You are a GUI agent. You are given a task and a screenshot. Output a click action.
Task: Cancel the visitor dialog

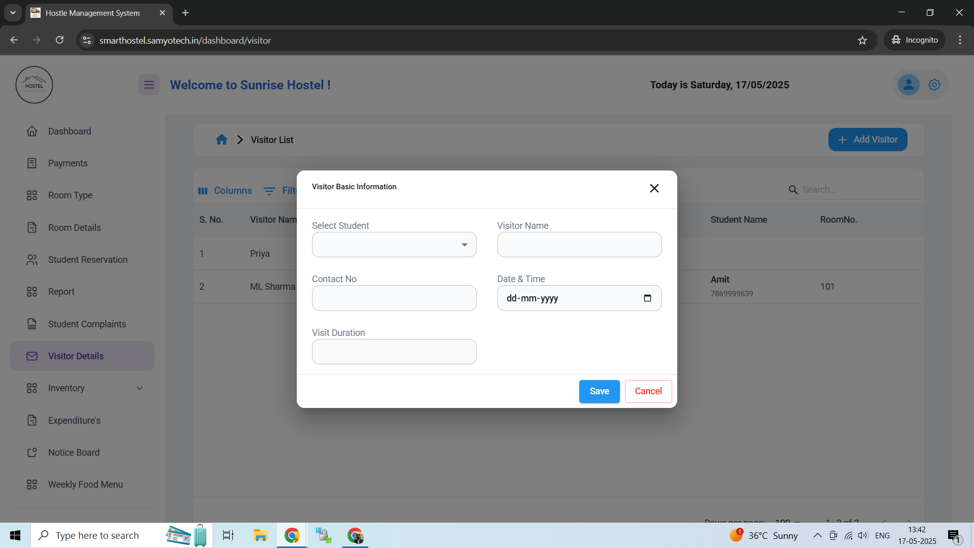(648, 391)
